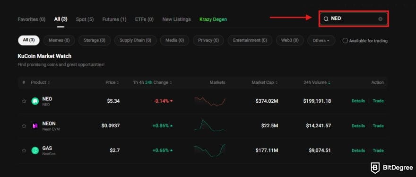Click the NEON price $0.0937
This screenshot has width=416, height=177.
(110, 126)
